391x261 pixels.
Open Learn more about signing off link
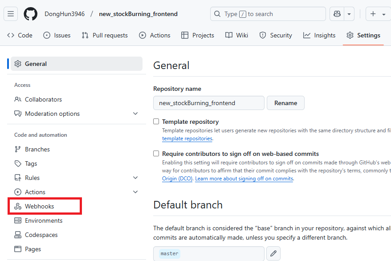click(244, 179)
